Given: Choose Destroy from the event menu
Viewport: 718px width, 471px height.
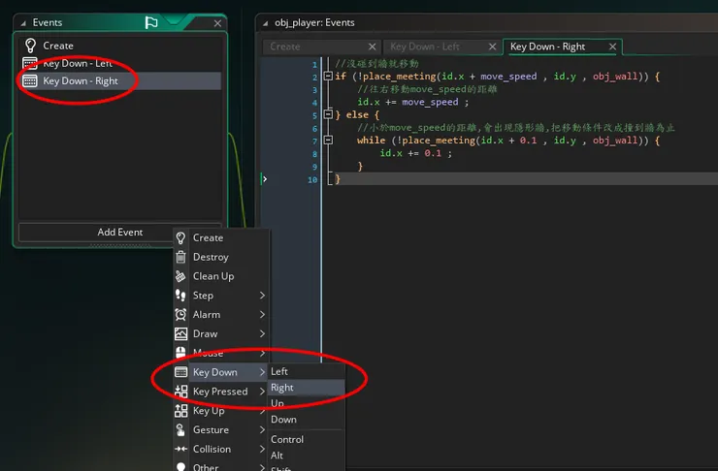Looking at the screenshot, I should [221, 257].
